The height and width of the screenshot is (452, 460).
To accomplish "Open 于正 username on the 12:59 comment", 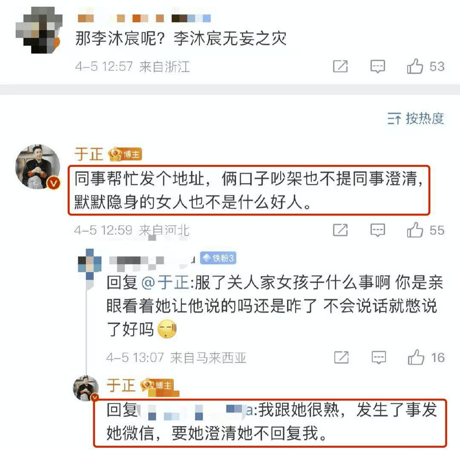I will coord(89,154).
